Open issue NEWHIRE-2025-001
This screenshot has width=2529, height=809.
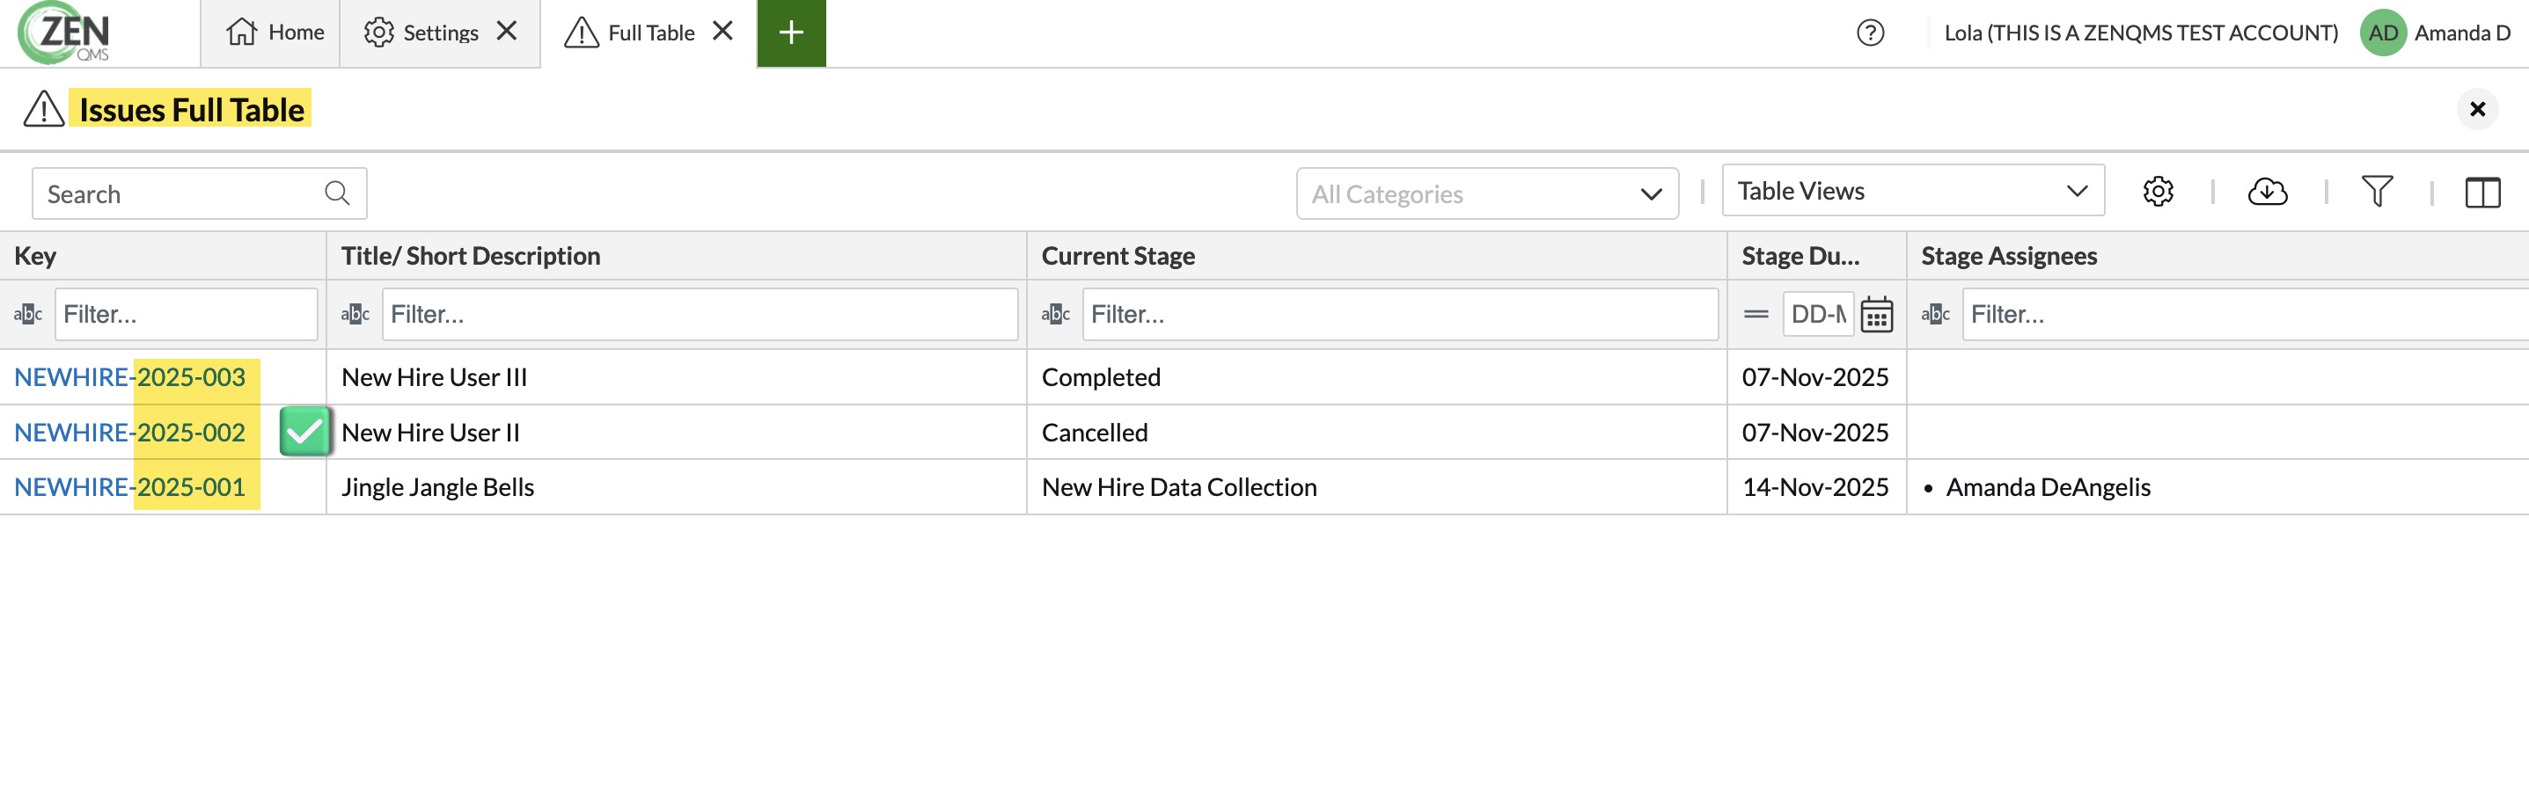[x=129, y=487]
